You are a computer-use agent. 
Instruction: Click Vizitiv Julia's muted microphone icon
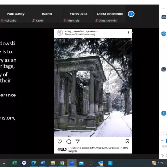[x=65, y=21]
